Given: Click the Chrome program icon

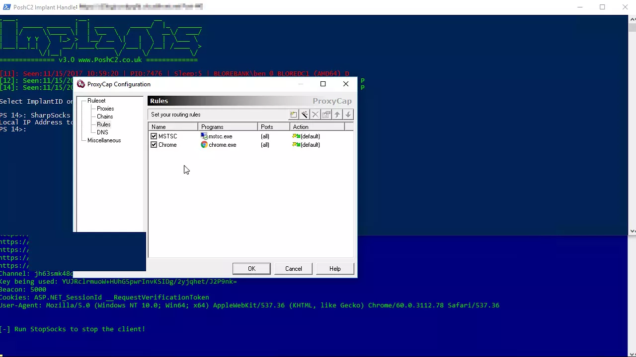Looking at the screenshot, I should coord(204,145).
